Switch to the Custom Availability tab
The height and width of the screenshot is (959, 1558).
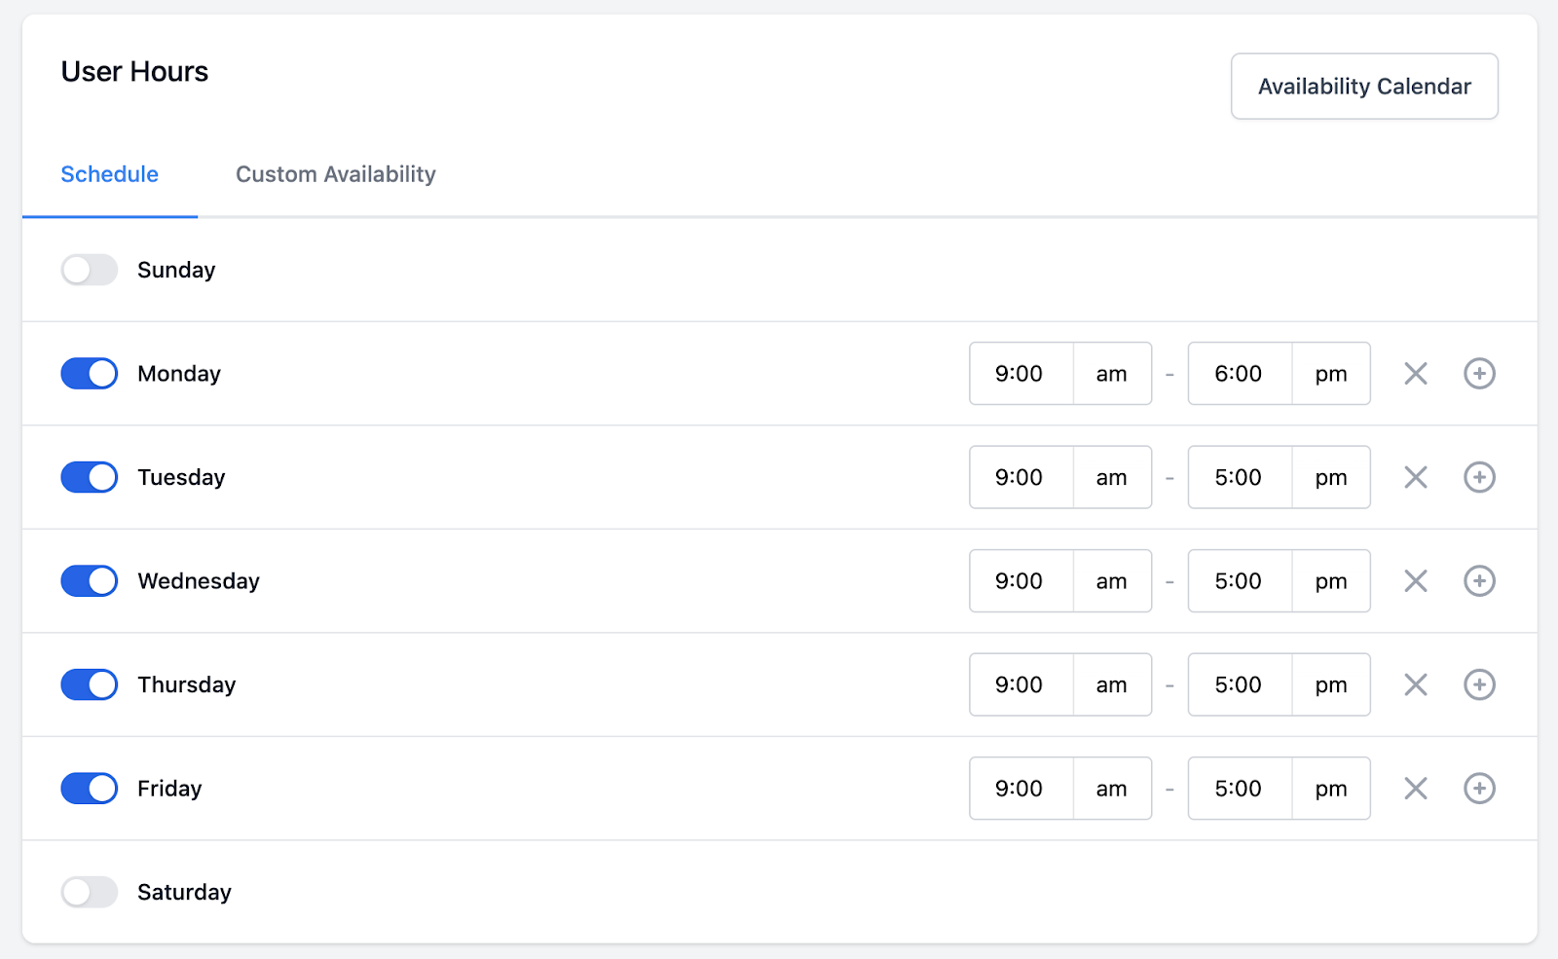pyautogui.click(x=335, y=174)
